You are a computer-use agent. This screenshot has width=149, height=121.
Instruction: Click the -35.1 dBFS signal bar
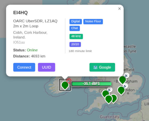(92, 84)
